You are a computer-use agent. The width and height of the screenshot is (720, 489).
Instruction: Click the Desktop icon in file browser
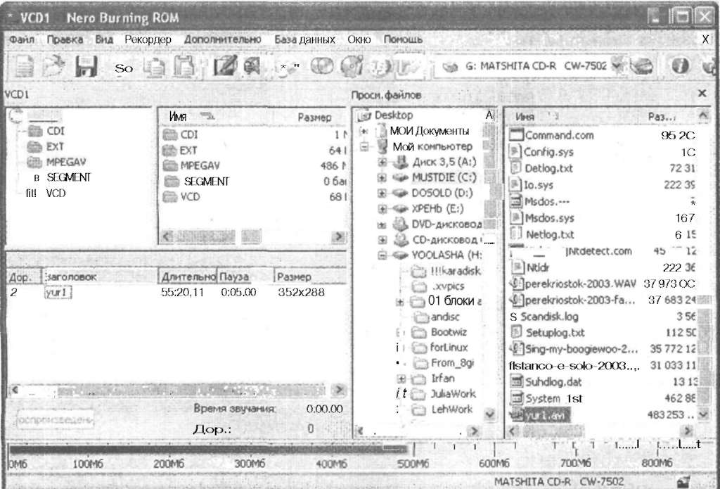[366, 115]
